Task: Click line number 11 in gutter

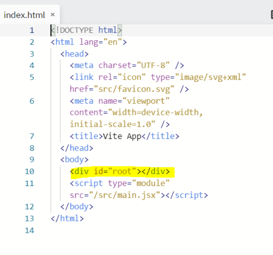Action: coord(29,183)
